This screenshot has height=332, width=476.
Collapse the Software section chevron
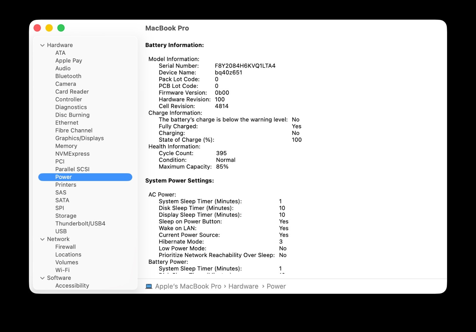click(42, 278)
